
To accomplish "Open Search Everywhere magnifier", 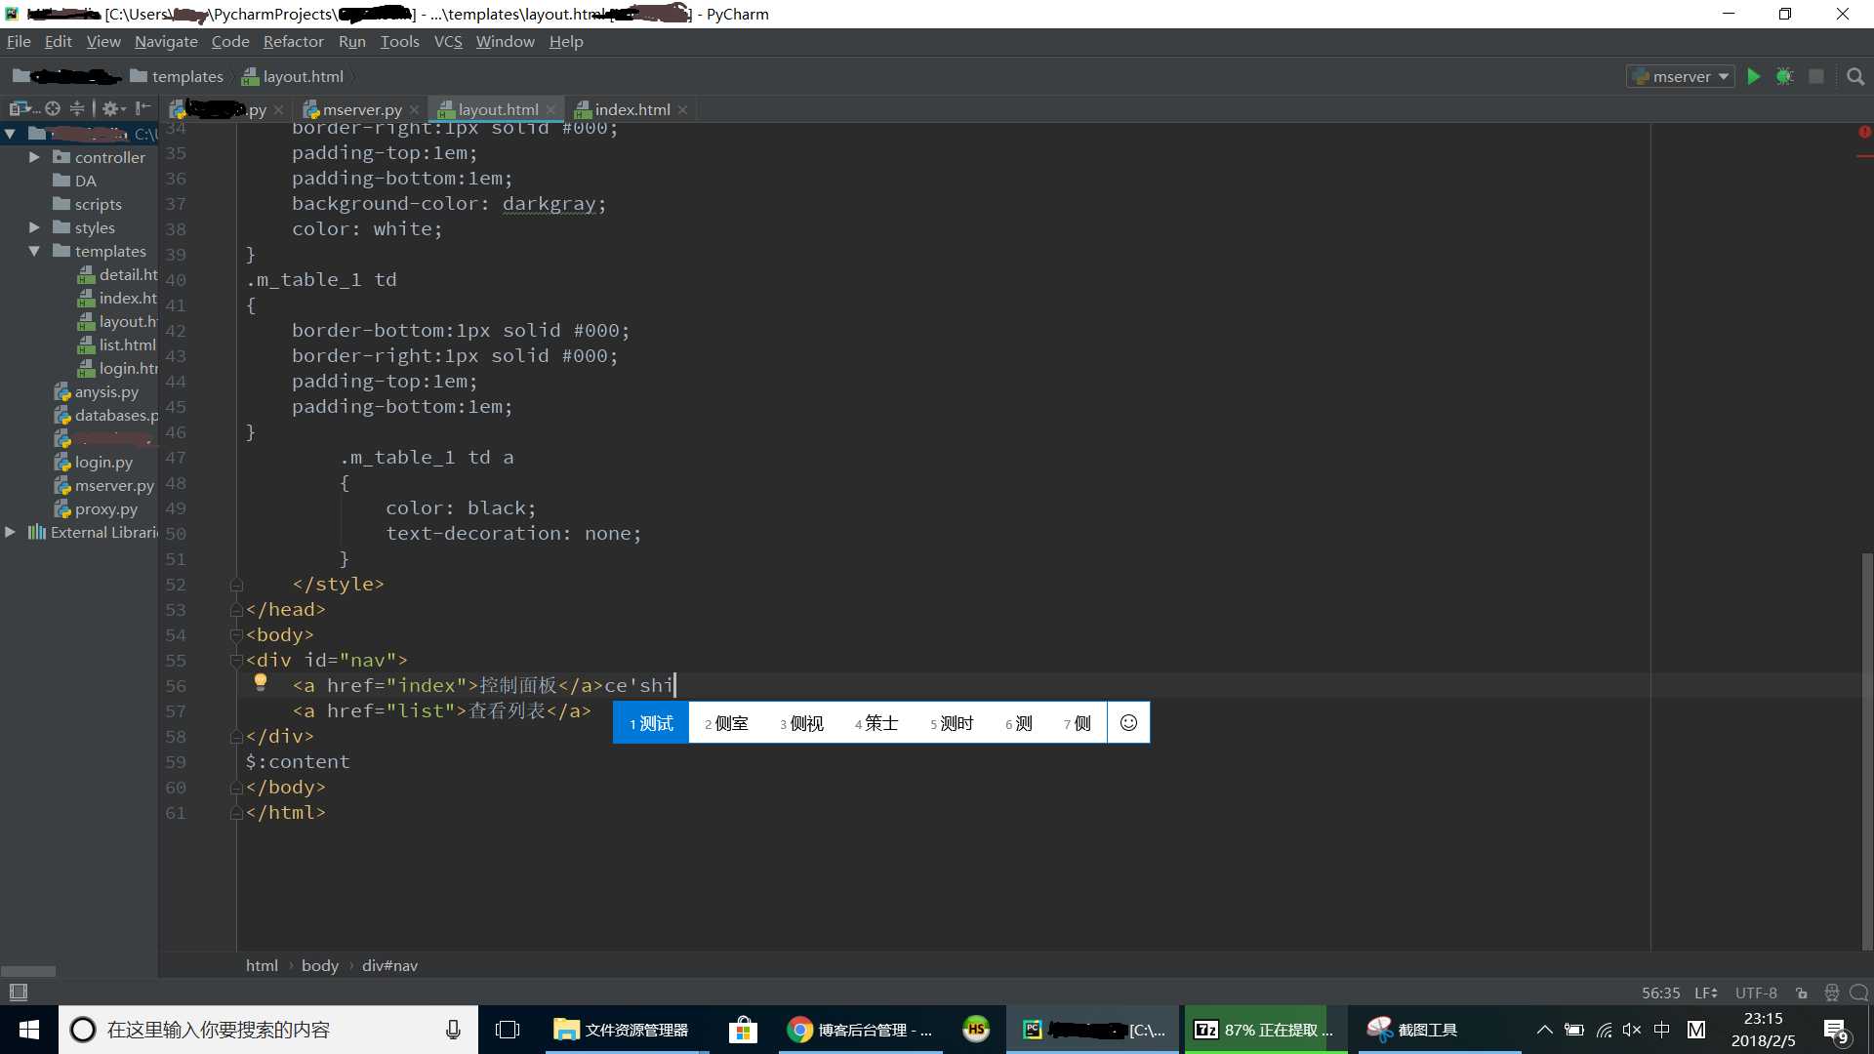I will click(1855, 76).
